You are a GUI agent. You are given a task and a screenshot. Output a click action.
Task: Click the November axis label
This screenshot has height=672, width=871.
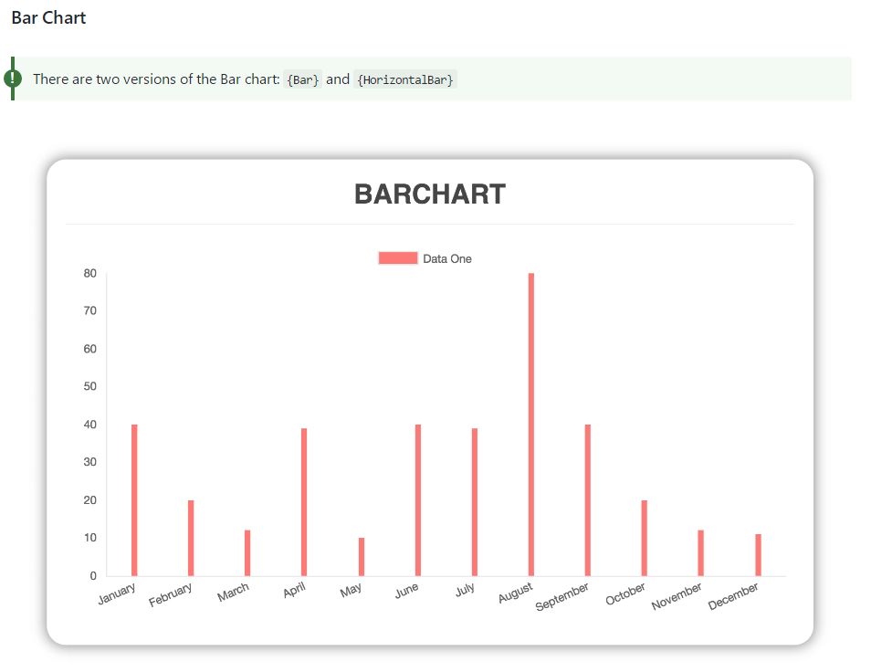(677, 596)
